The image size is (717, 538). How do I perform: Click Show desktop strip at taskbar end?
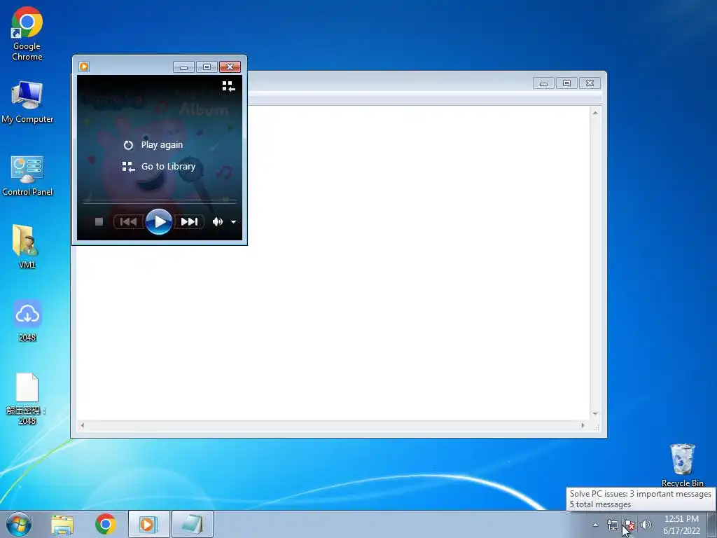[x=712, y=525]
